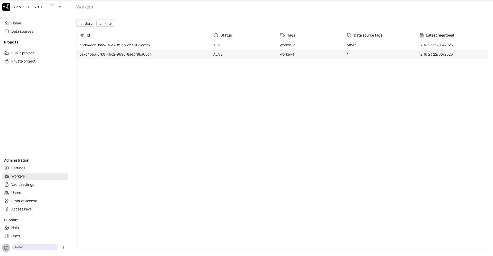Click the version number 1.160.0
The image size is (493, 256).
50,5
